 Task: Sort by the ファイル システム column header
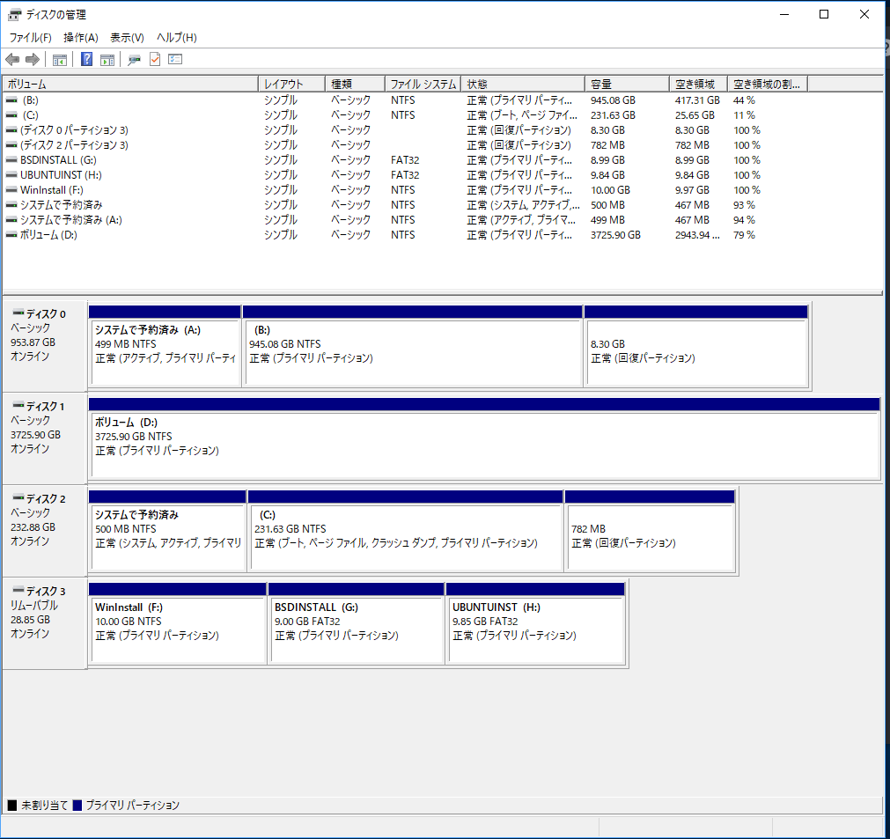tap(423, 84)
